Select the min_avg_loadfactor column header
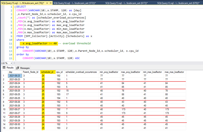This screenshot has height=132, width=203. tap(109, 72)
